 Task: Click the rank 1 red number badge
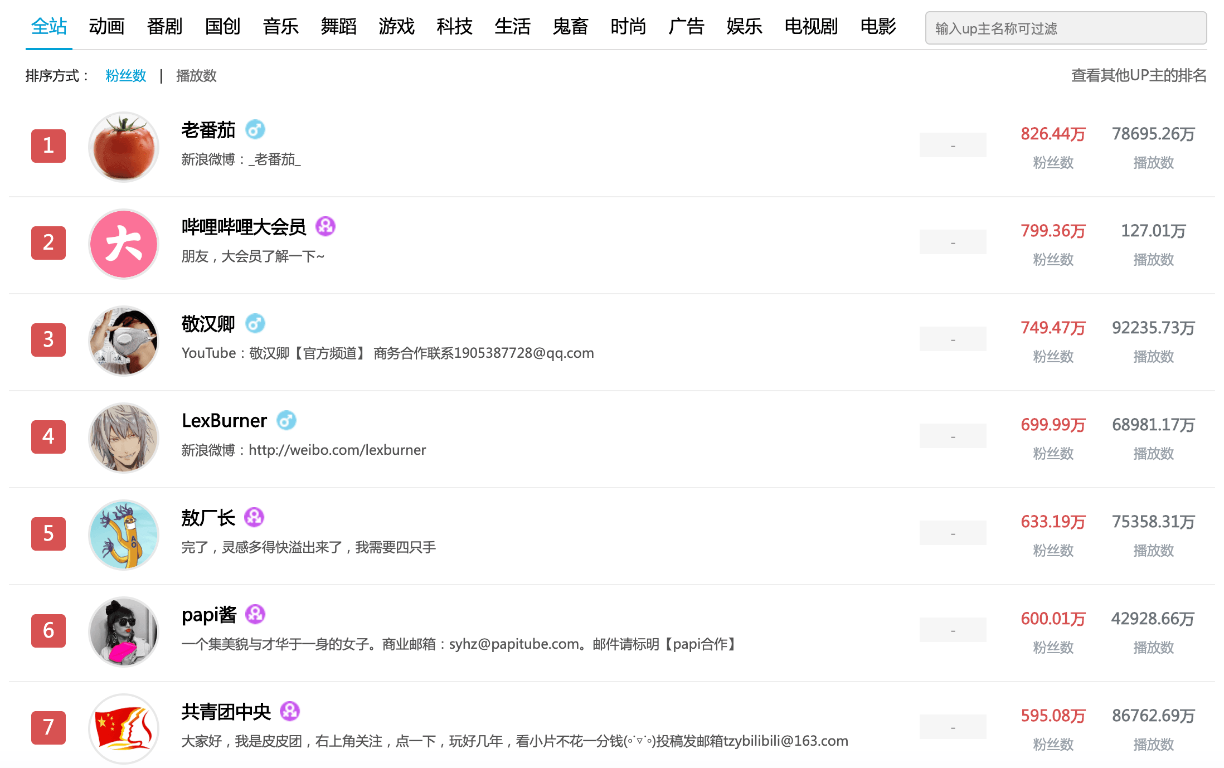(x=48, y=146)
